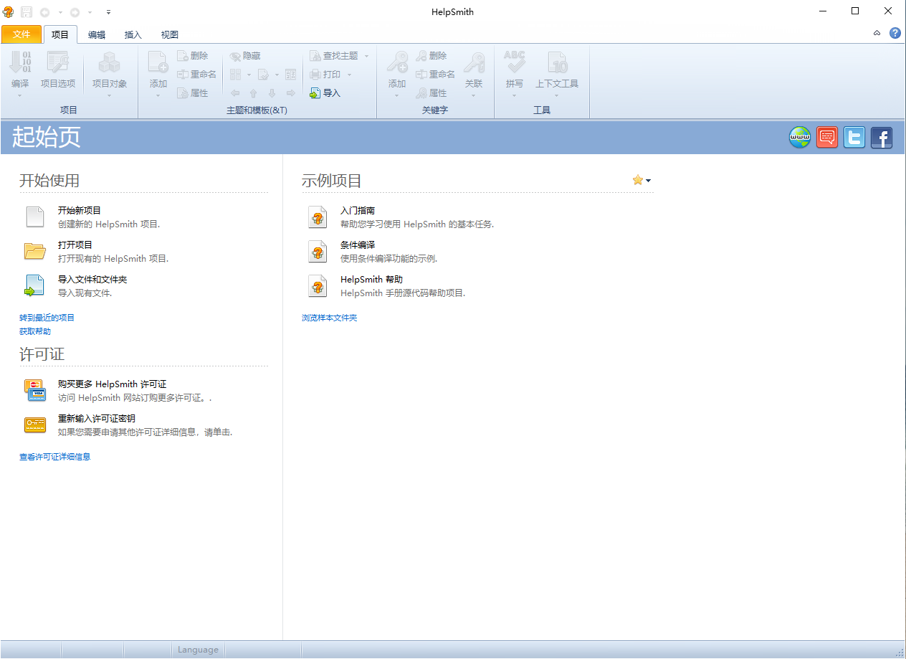Click Properties (属性) in topics group
The width and height of the screenshot is (906, 659).
tap(193, 93)
